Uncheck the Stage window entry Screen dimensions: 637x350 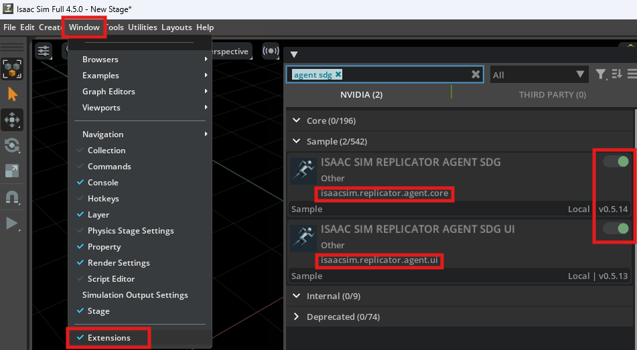pos(140,311)
